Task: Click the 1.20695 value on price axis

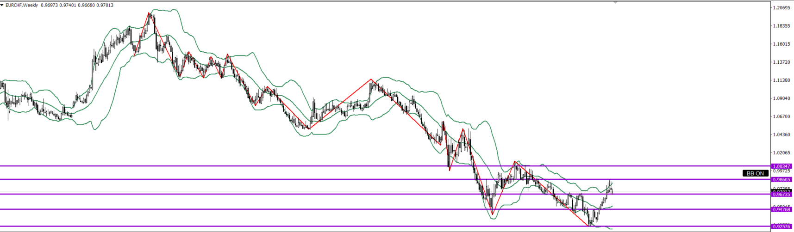Action: (781, 8)
